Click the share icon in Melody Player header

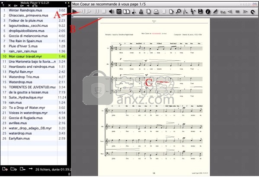[x=28, y=6]
